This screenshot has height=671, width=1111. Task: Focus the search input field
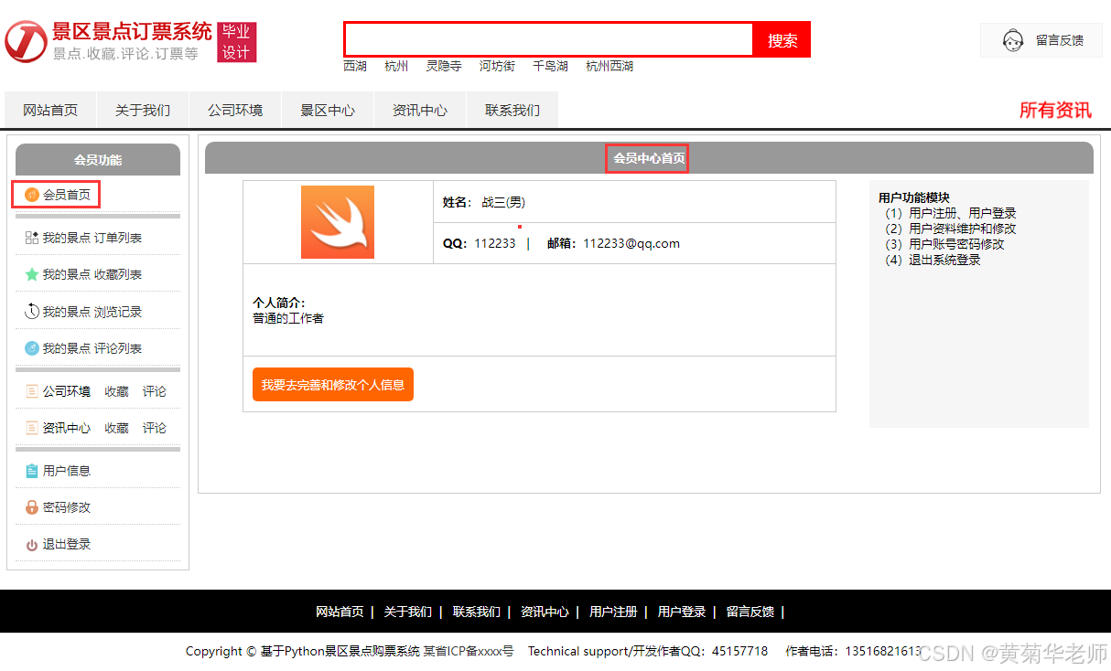(548, 39)
